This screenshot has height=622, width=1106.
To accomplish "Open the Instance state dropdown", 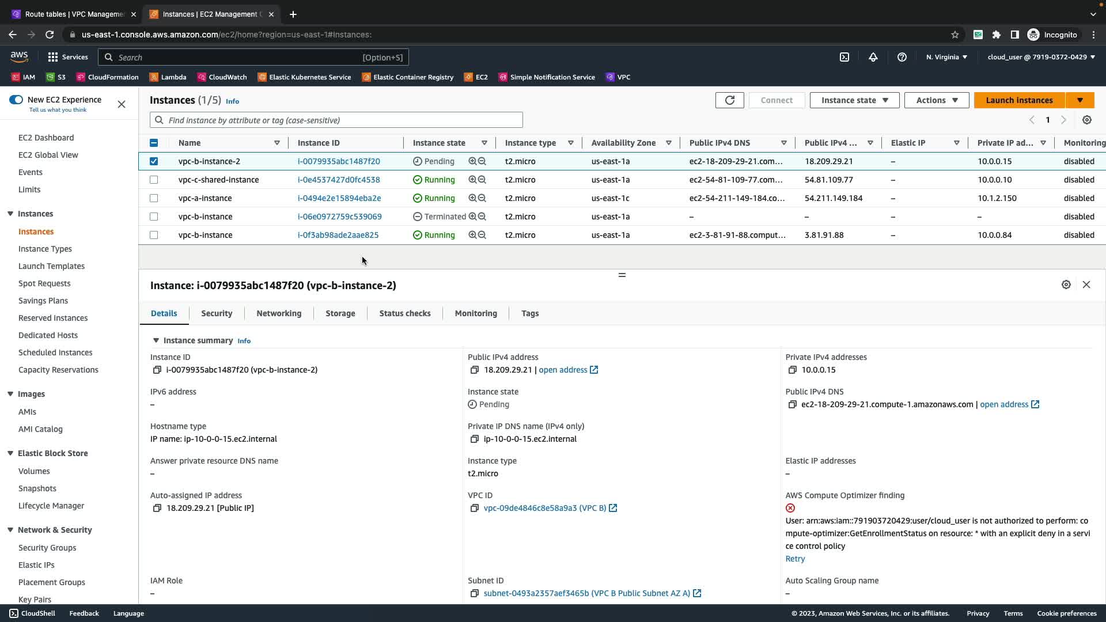I will [854, 100].
